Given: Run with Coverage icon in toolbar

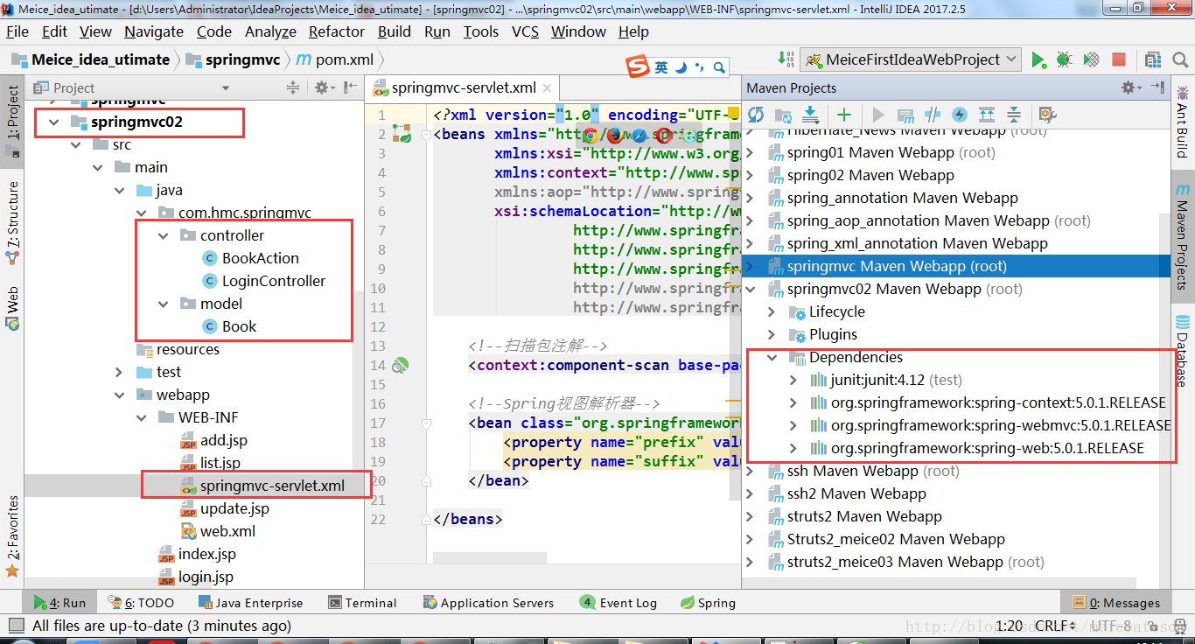Looking at the screenshot, I should (x=1091, y=59).
